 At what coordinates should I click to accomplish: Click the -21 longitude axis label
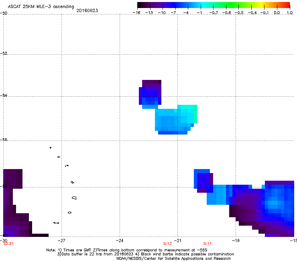(x=177, y=241)
